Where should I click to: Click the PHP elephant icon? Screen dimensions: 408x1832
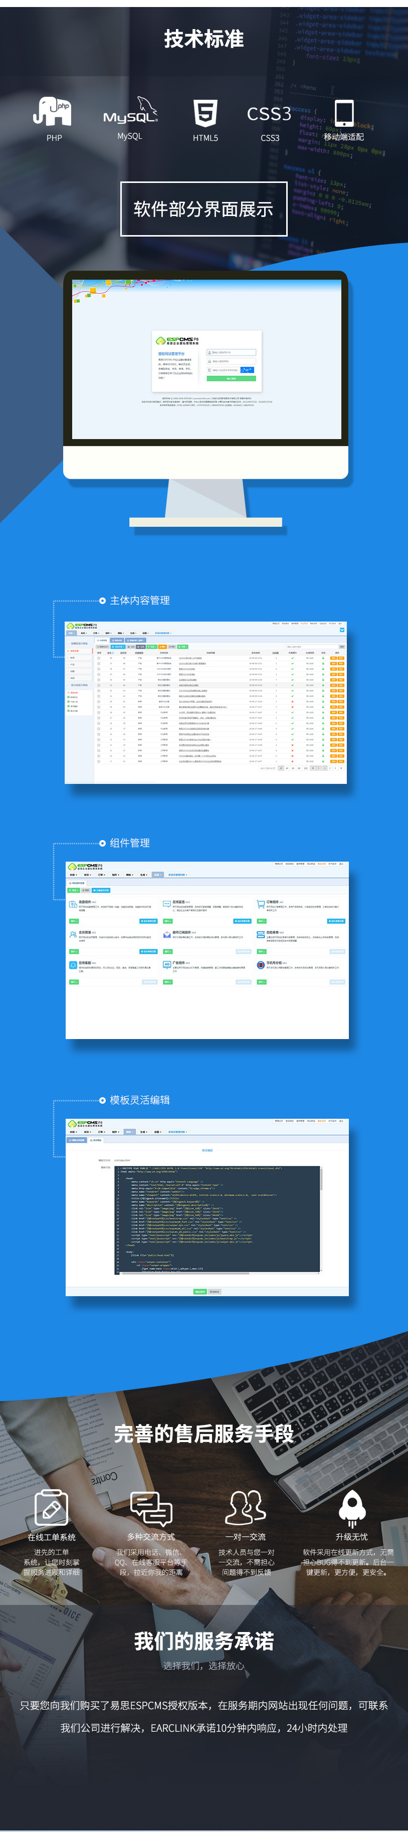[52, 112]
